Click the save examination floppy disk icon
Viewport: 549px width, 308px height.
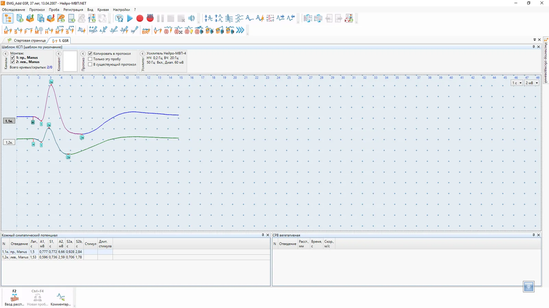[x=40, y=18]
